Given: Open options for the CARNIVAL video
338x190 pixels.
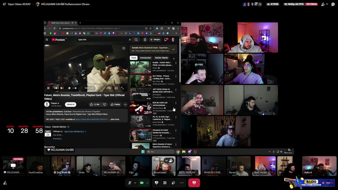Looking at the screenshot, I should (x=176, y=117).
